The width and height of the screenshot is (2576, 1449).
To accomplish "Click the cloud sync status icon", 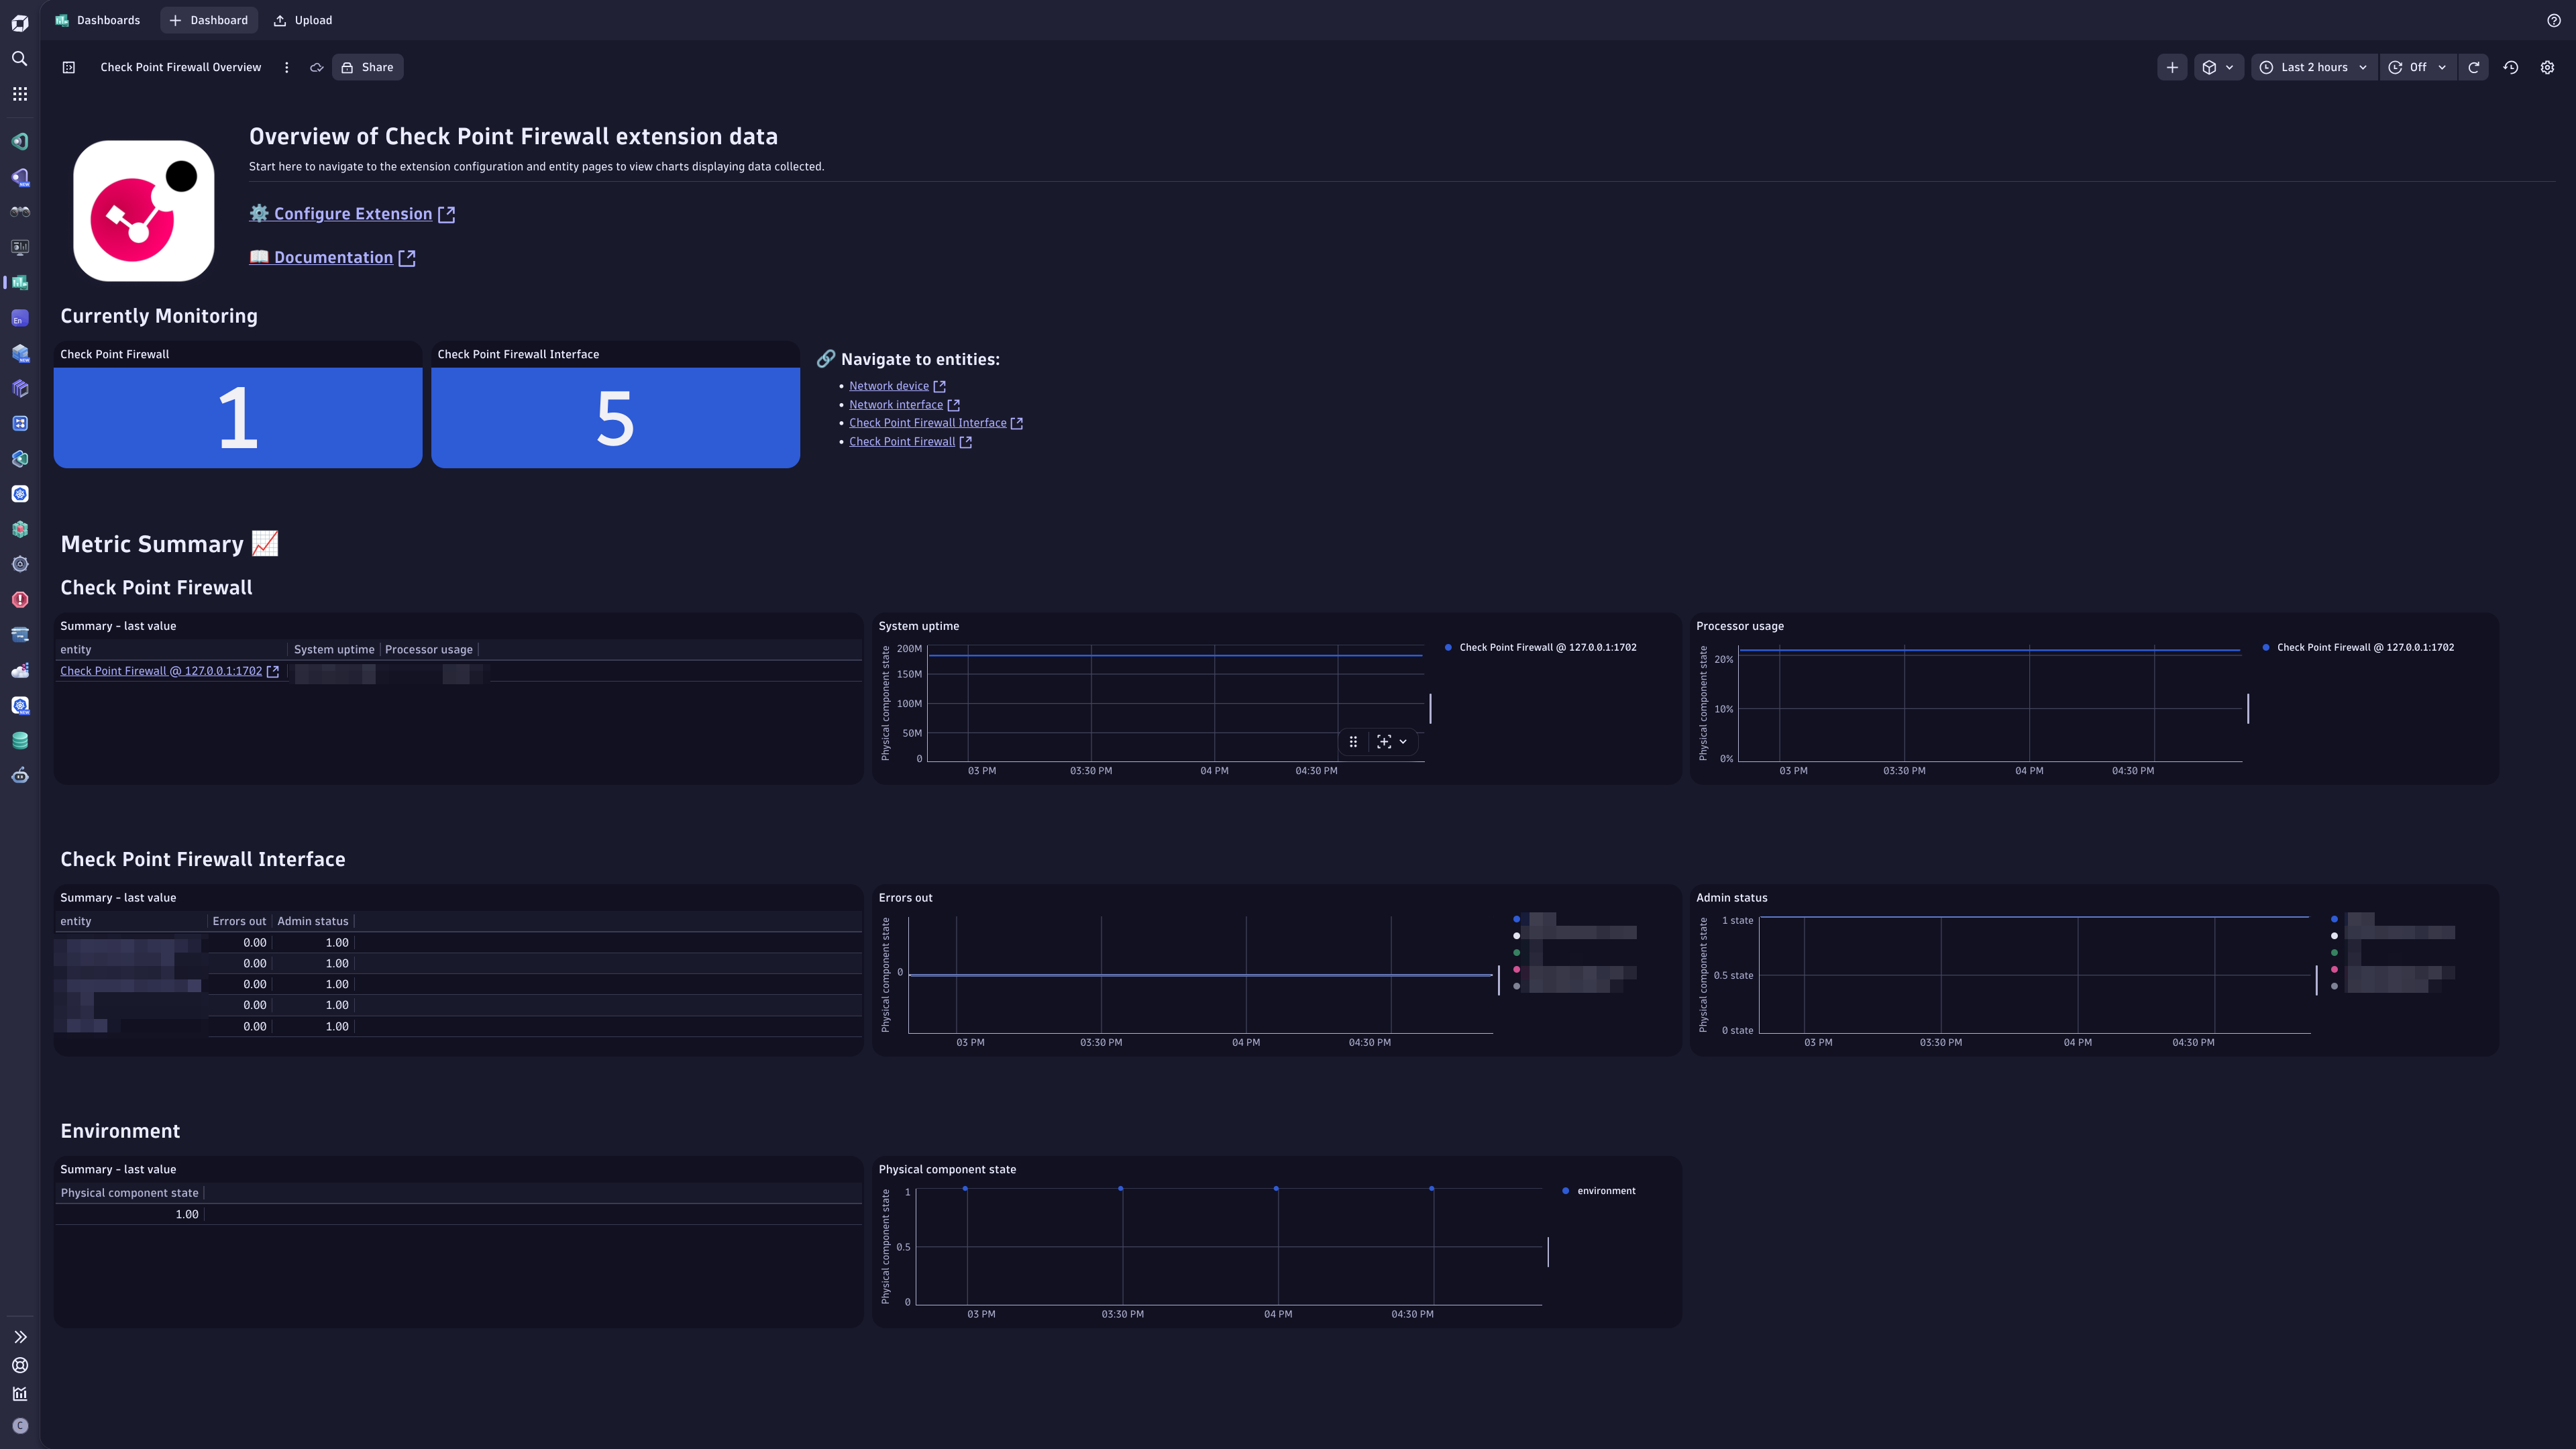I will coord(316,67).
